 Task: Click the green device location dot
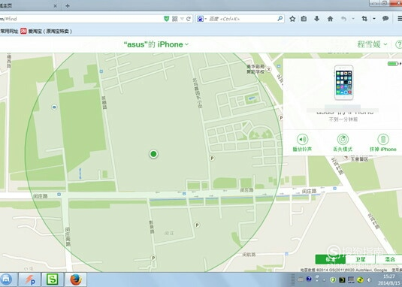click(153, 154)
